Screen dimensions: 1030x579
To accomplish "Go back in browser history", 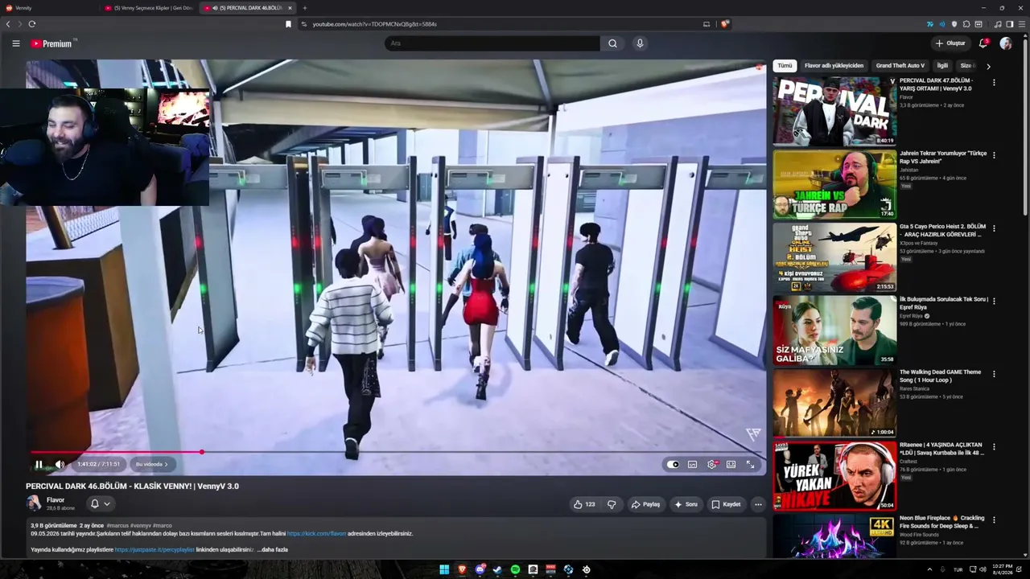I will tap(8, 24).
